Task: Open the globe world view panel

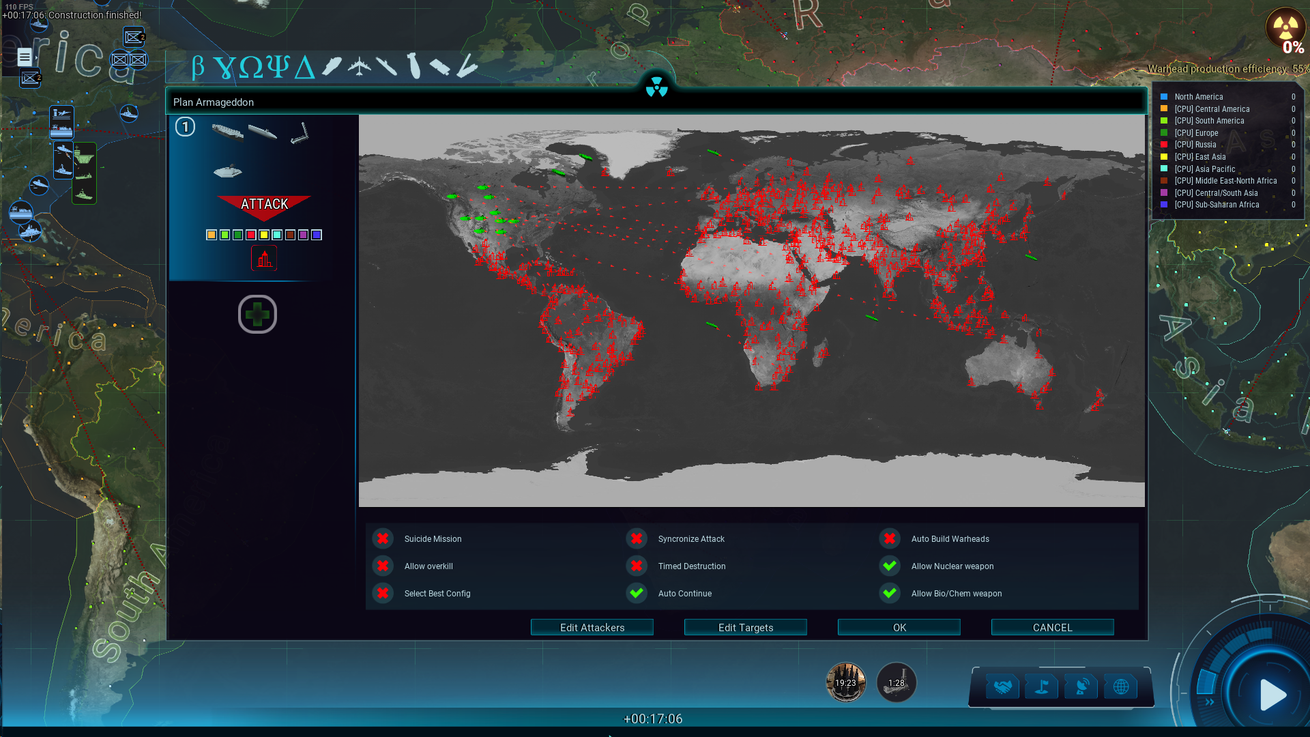Action: tap(1121, 687)
